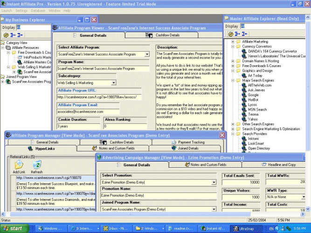Expand Search Engine Marketing & Optimization folder

pyautogui.click(x=233, y=129)
